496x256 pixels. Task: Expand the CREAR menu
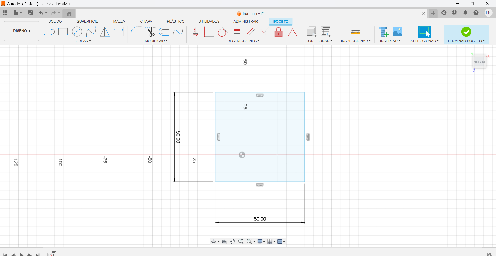tap(83, 41)
